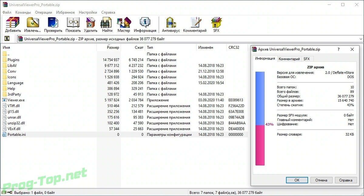Select the Help folder row

(x=124, y=89)
